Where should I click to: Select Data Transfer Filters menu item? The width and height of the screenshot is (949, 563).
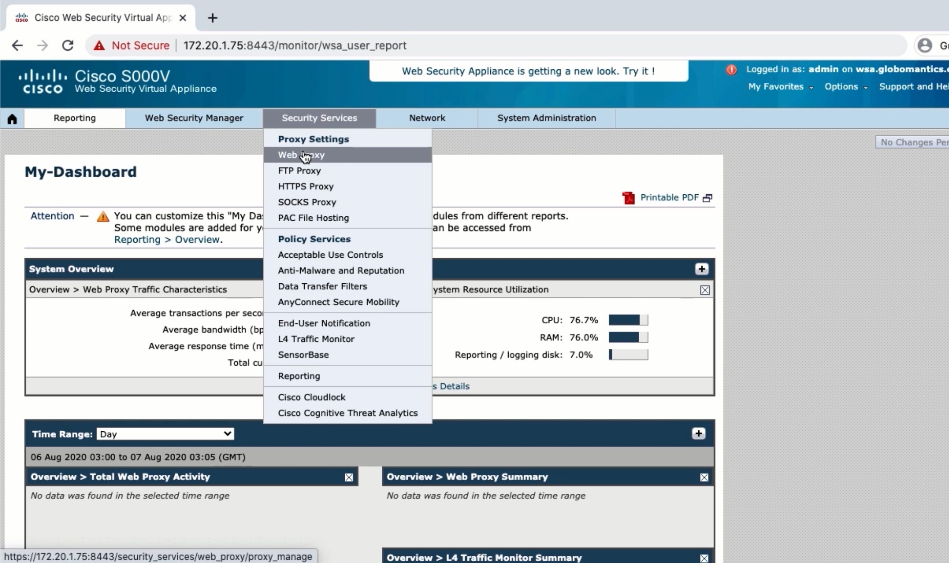(x=348, y=286)
